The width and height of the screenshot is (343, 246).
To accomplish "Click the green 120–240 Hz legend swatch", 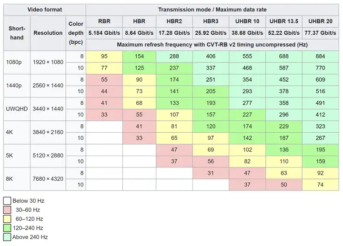I will pyautogui.click(x=8, y=228).
